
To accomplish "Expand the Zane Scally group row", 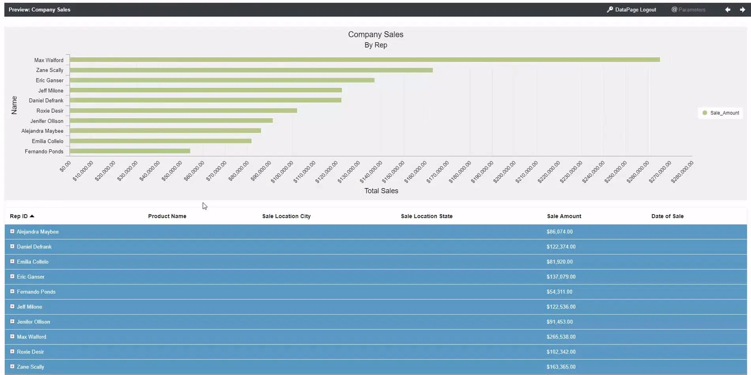I will 12,367.
